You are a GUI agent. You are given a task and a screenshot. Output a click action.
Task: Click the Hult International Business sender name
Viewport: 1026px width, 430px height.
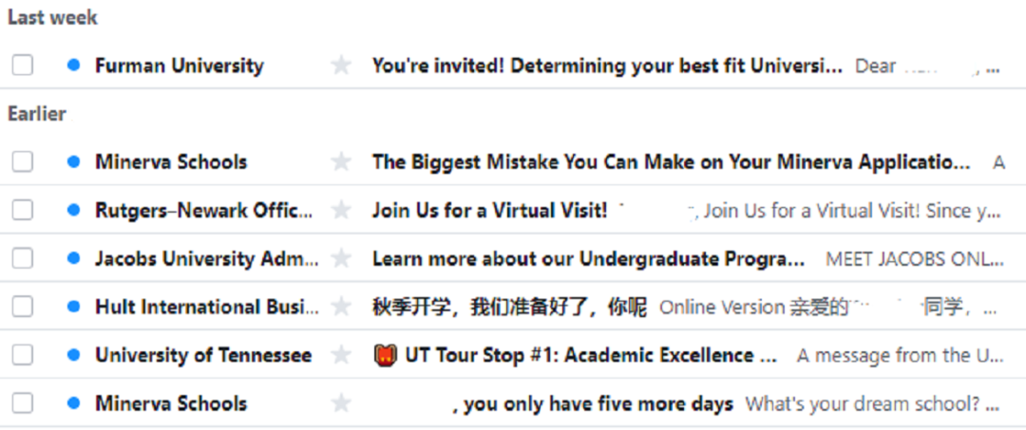tap(206, 308)
